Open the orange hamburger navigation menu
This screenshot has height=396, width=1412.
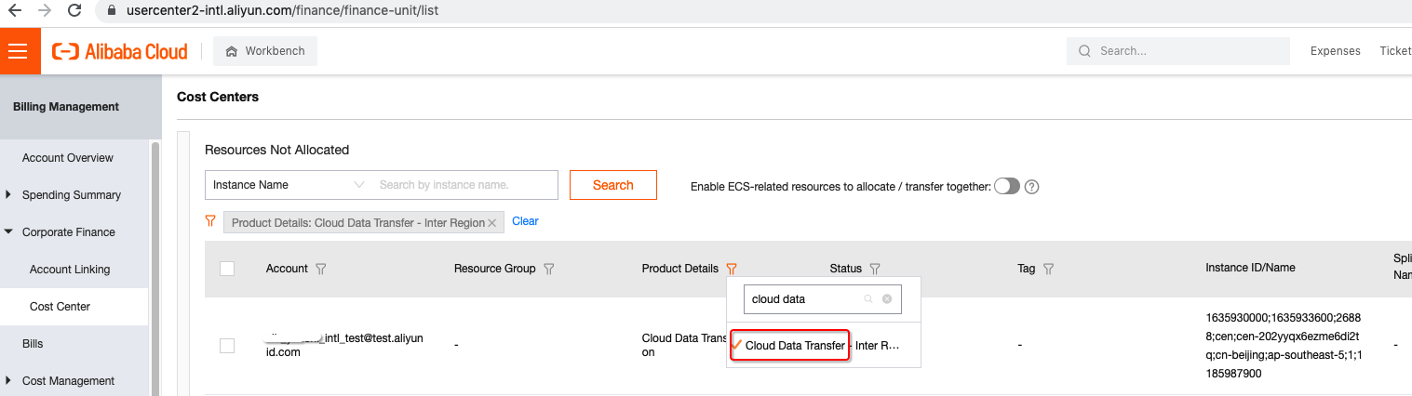tap(20, 51)
